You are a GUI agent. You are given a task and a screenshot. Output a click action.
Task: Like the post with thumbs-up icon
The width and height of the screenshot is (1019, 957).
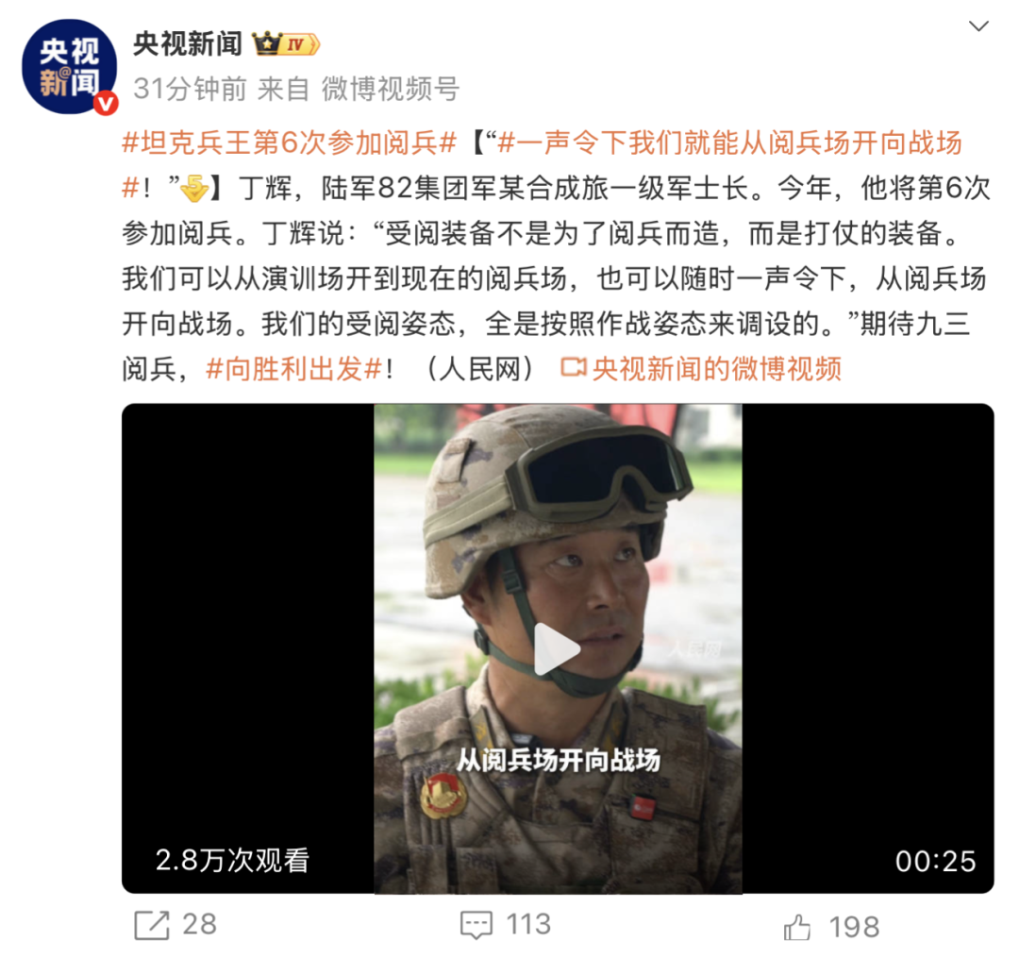[797, 927]
